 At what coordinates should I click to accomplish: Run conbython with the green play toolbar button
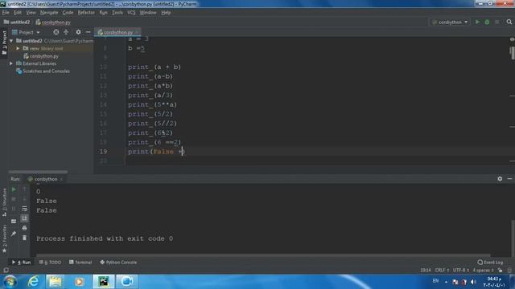click(x=477, y=22)
